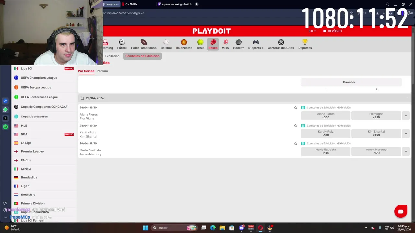Screen dimensions: 415x233
Task: Click the volume icon in system tray
Action: pyautogui.click(x=392, y=228)
